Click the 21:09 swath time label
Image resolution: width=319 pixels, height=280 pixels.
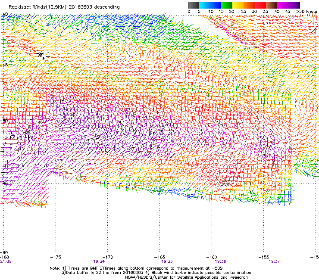click(6, 261)
